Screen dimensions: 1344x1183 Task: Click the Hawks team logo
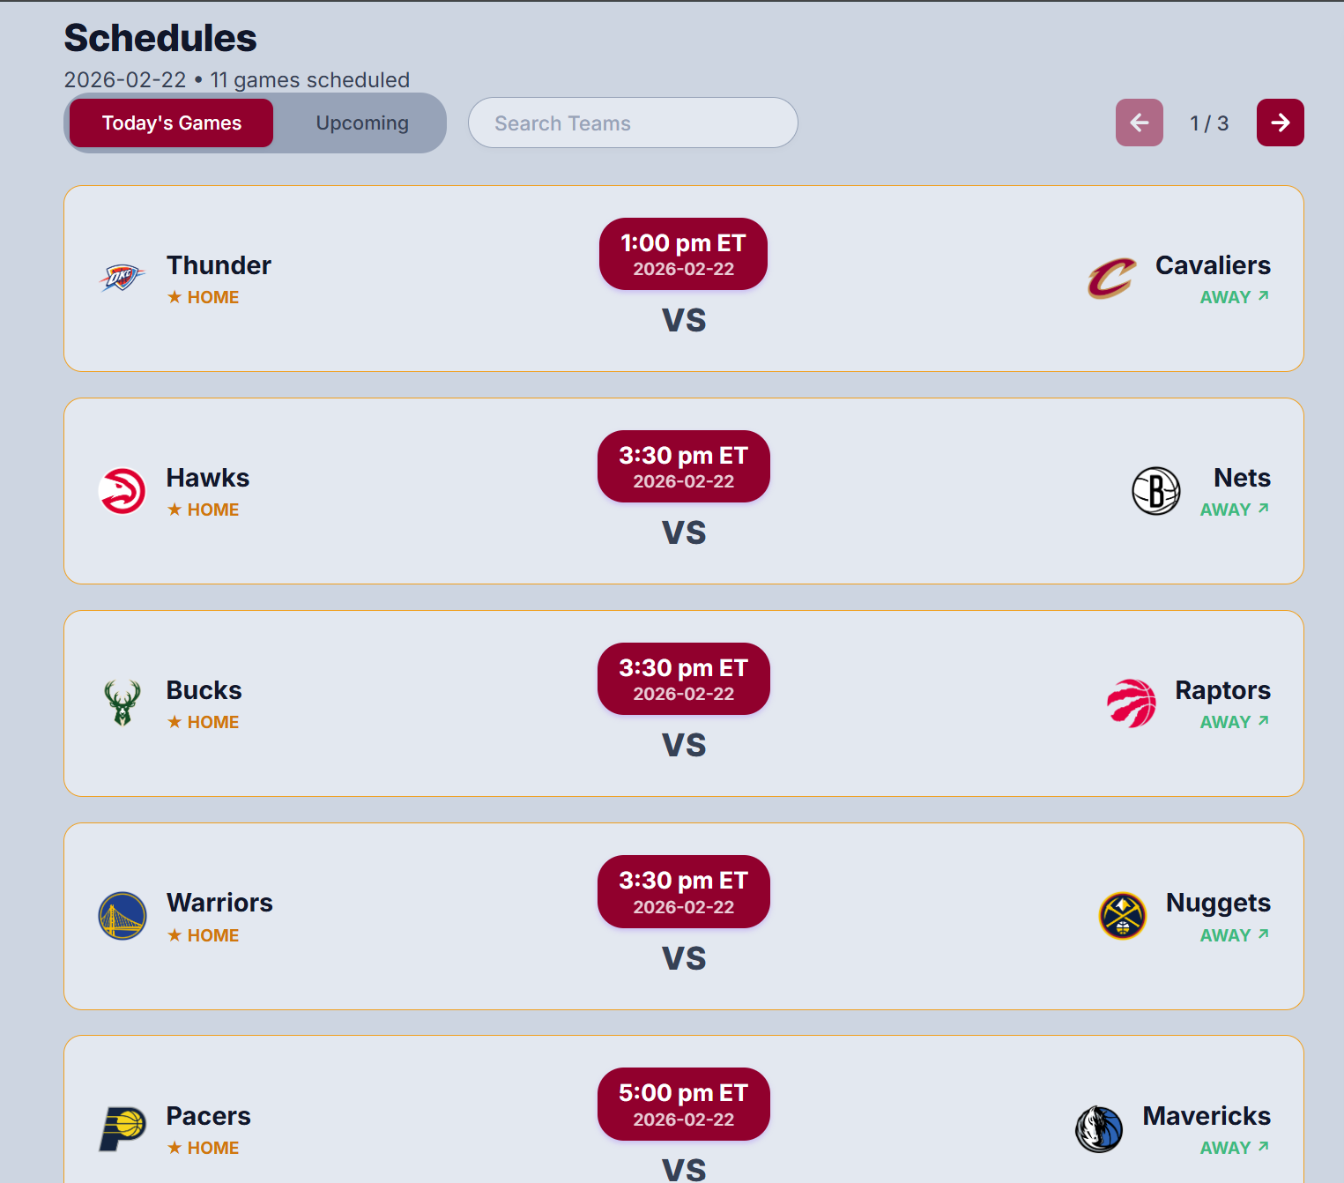coord(123,491)
